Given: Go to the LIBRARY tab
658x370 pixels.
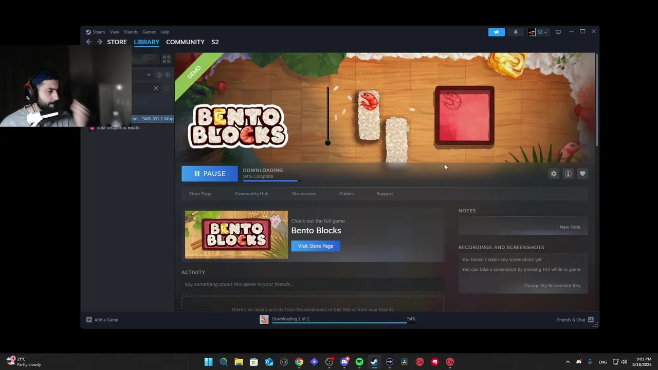Looking at the screenshot, I should tap(147, 42).
